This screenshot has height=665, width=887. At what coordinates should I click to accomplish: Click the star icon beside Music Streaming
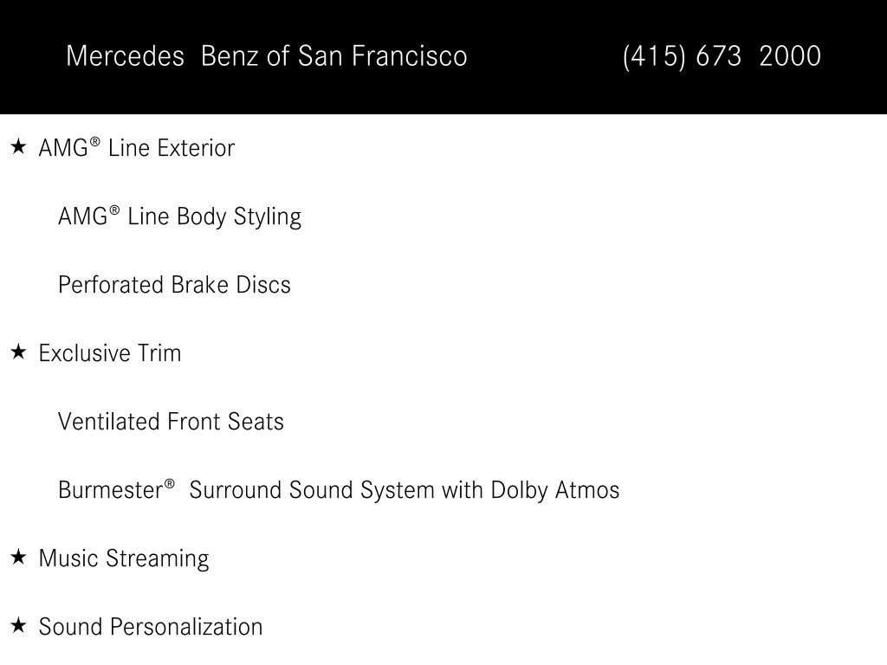tap(19, 558)
